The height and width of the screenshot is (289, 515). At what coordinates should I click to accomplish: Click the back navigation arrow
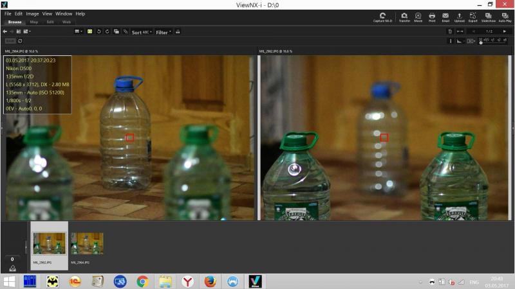(x=5, y=31)
